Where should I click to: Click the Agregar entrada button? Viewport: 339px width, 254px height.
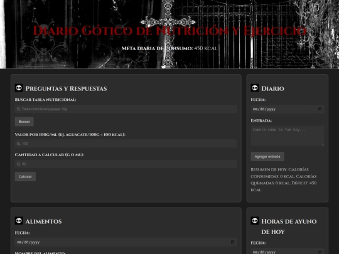pyautogui.click(x=267, y=157)
